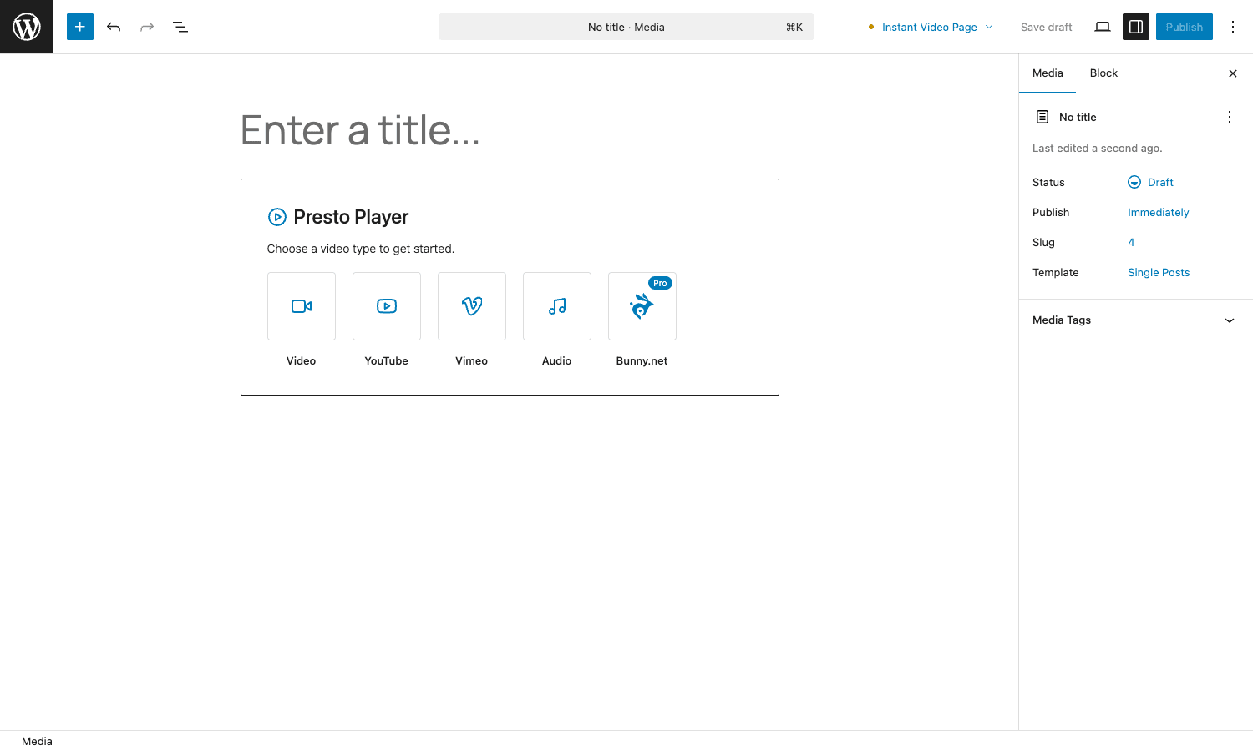Click the Presto Player play logo icon

277,217
